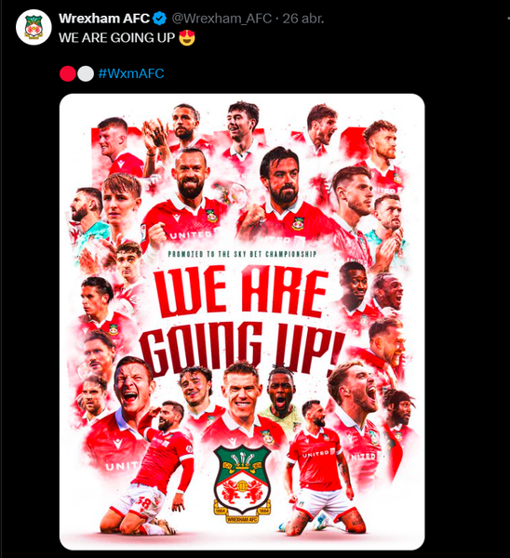The height and width of the screenshot is (558, 510).
Task: Open the #WxmAFC hashtag
Action: tap(131, 73)
